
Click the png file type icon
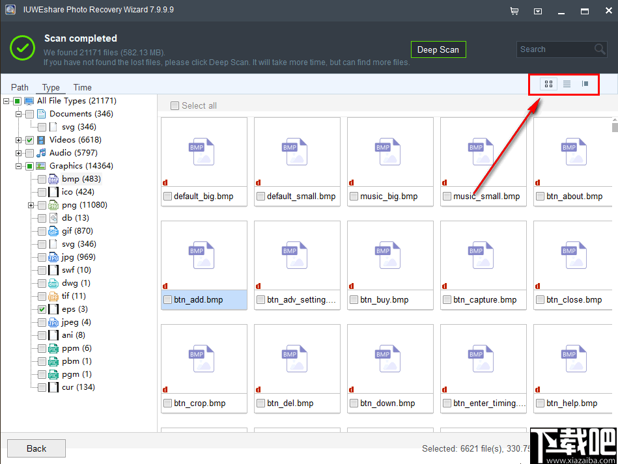(52, 204)
